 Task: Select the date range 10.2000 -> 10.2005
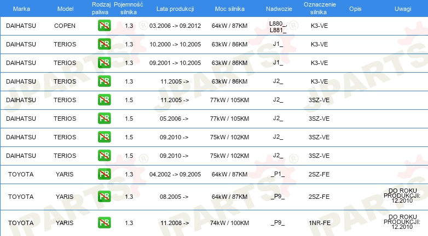coord(175,44)
